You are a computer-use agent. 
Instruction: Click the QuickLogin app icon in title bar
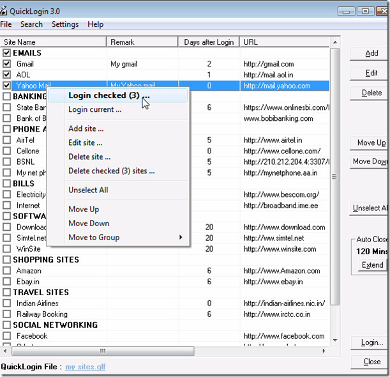coord(4,11)
